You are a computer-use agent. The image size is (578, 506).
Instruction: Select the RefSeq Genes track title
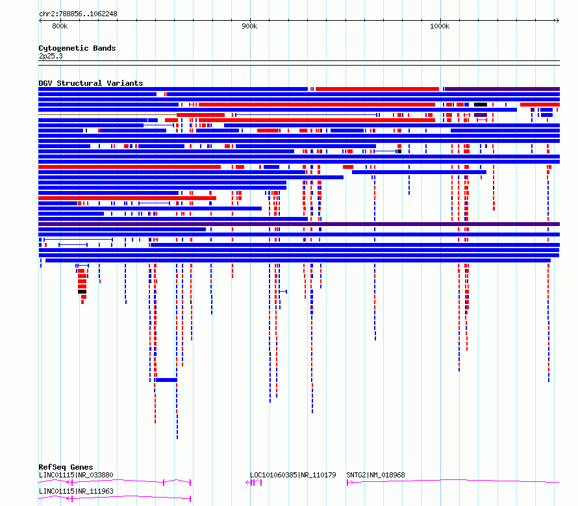click(x=66, y=467)
